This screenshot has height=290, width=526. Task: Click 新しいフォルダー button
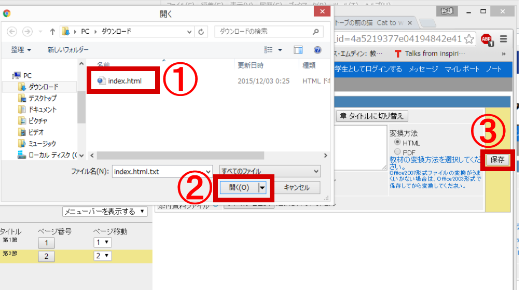tap(68, 50)
